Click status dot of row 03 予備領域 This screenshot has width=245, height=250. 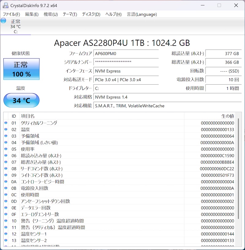(6, 136)
